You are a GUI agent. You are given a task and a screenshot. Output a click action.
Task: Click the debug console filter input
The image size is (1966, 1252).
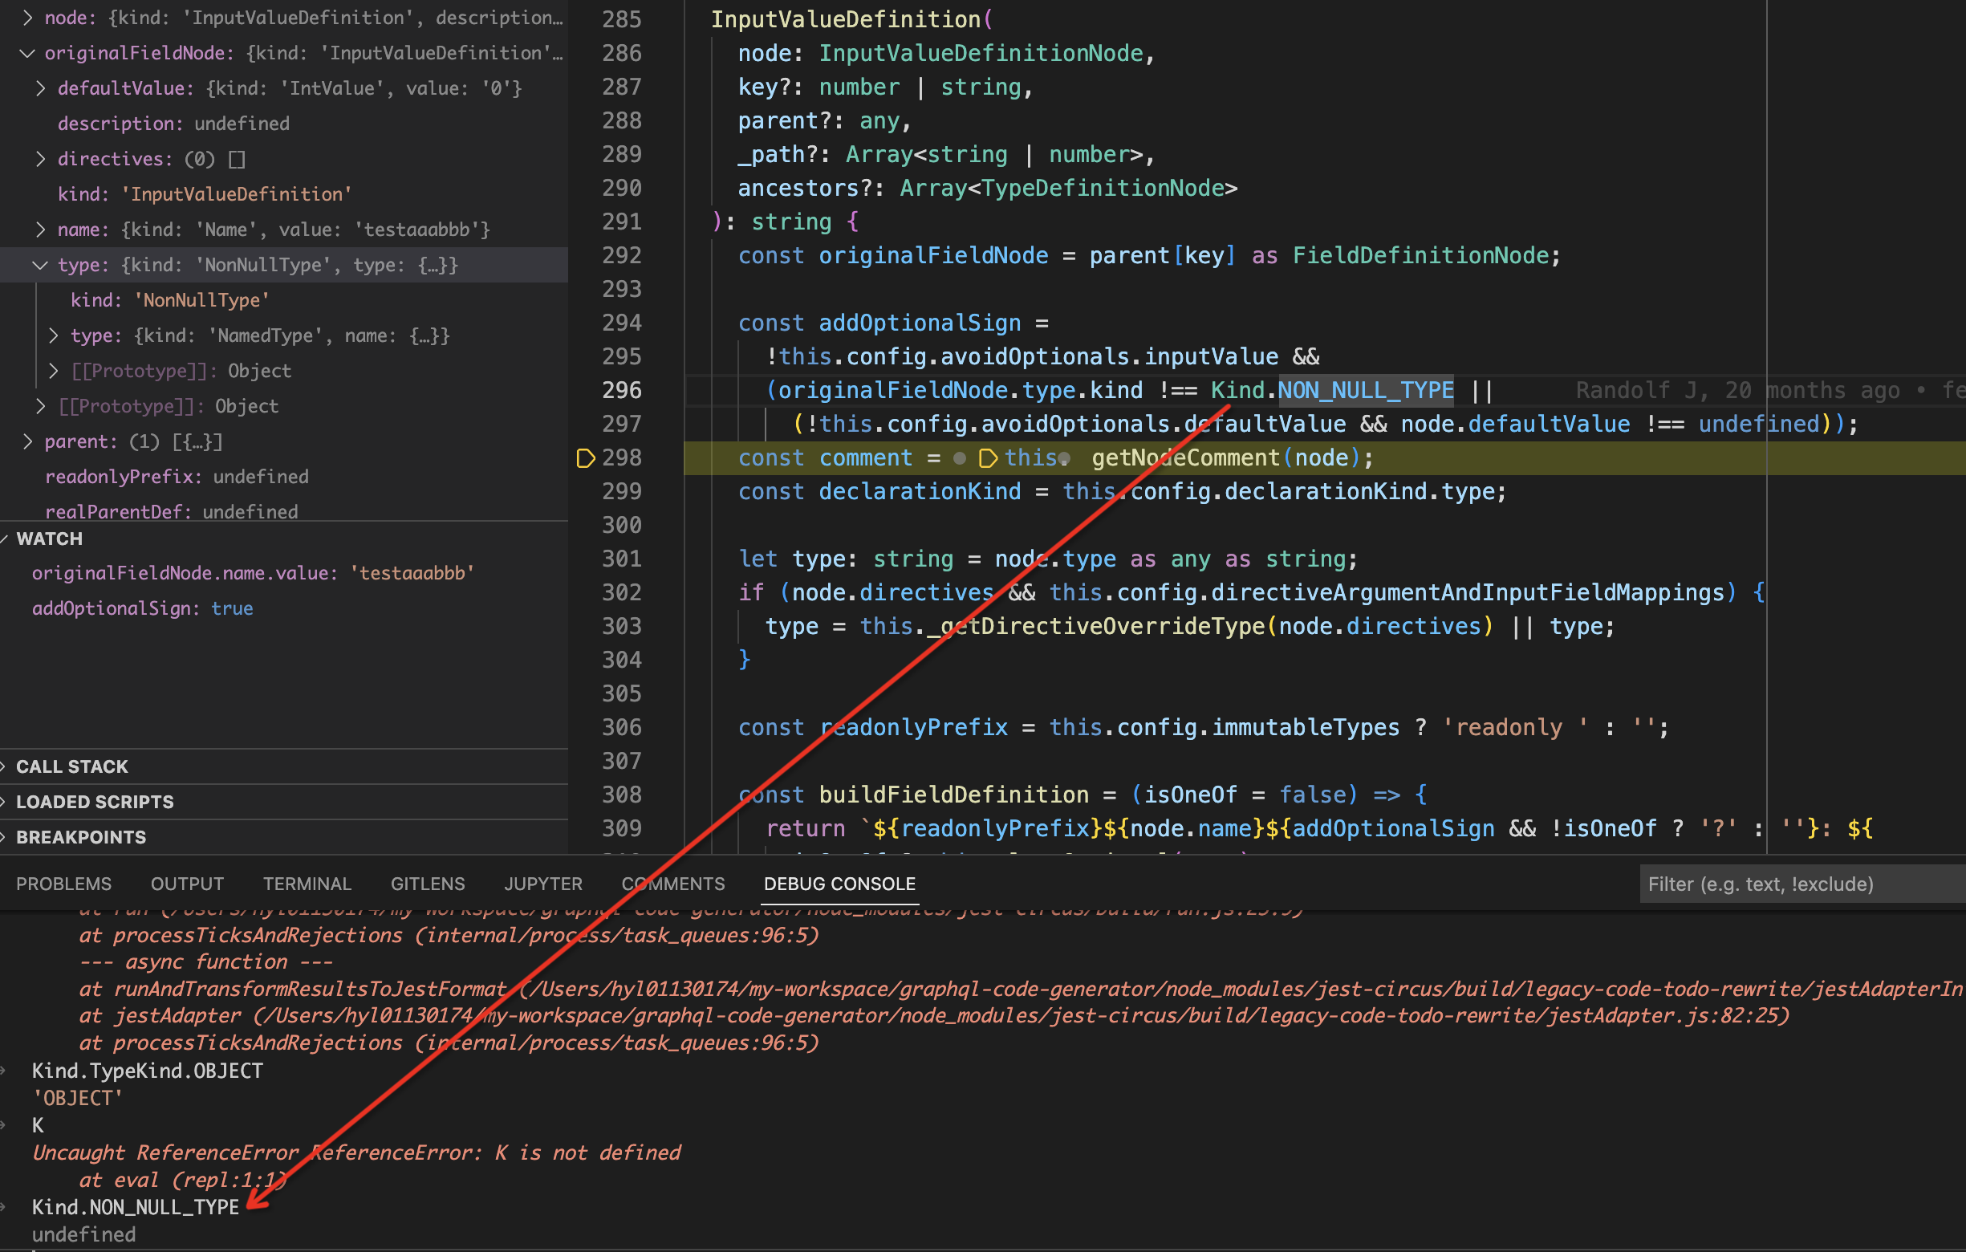[x=1796, y=884]
